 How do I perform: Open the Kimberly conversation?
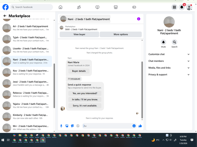click(x=27, y=117)
